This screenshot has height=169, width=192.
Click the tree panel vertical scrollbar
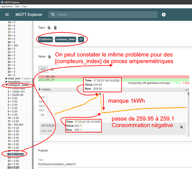coord(33,95)
